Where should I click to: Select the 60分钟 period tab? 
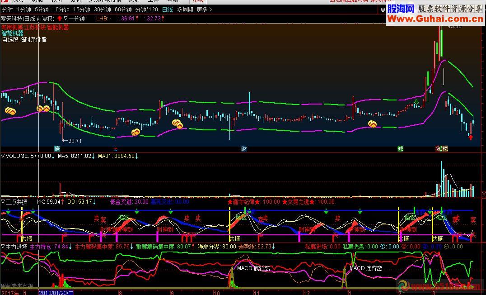tap(123, 10)
